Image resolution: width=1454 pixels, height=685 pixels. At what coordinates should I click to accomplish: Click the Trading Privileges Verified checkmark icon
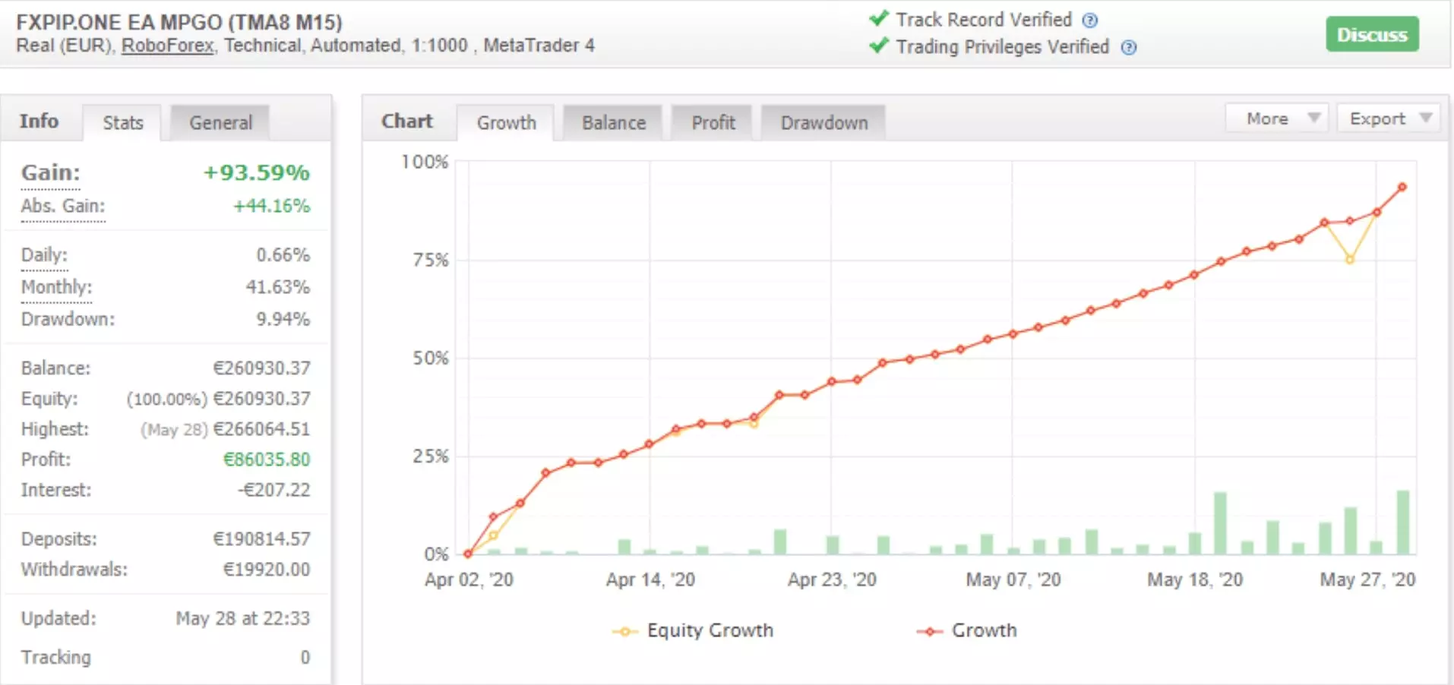pos(879,46)
